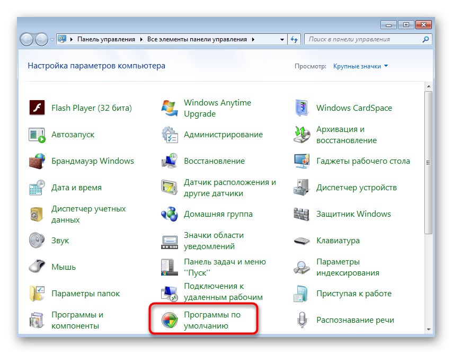452x354 pixels.
Task: Expand the arrow after Все элементы панели управления
Action: coord(253,40)
